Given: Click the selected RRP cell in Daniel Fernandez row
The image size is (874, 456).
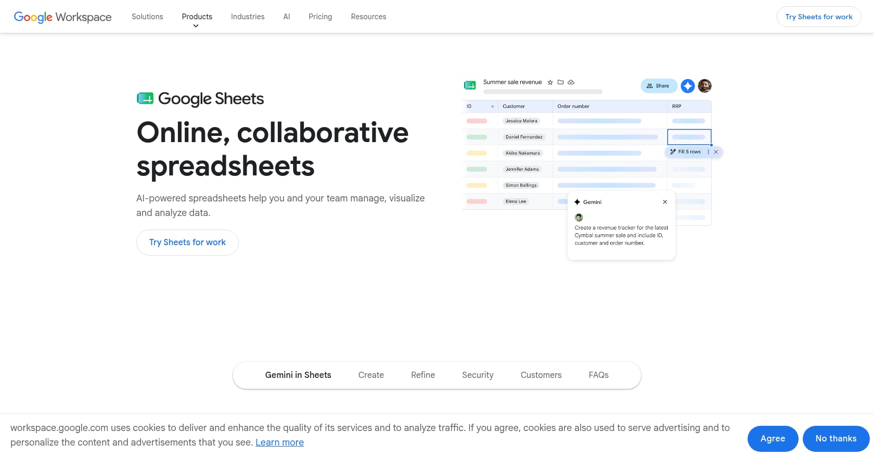Looking at the screenshot, I should click(x=689, y=137).
